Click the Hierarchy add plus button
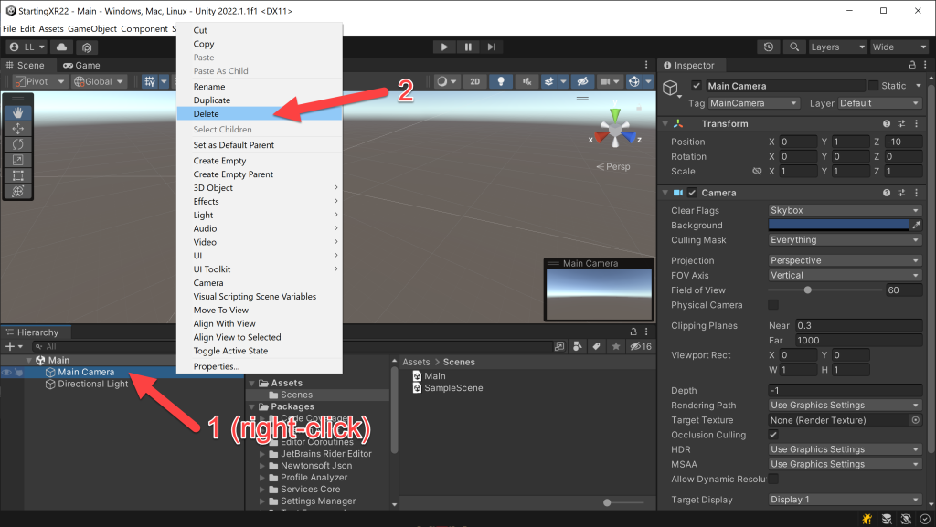 (x=9, y=346)
